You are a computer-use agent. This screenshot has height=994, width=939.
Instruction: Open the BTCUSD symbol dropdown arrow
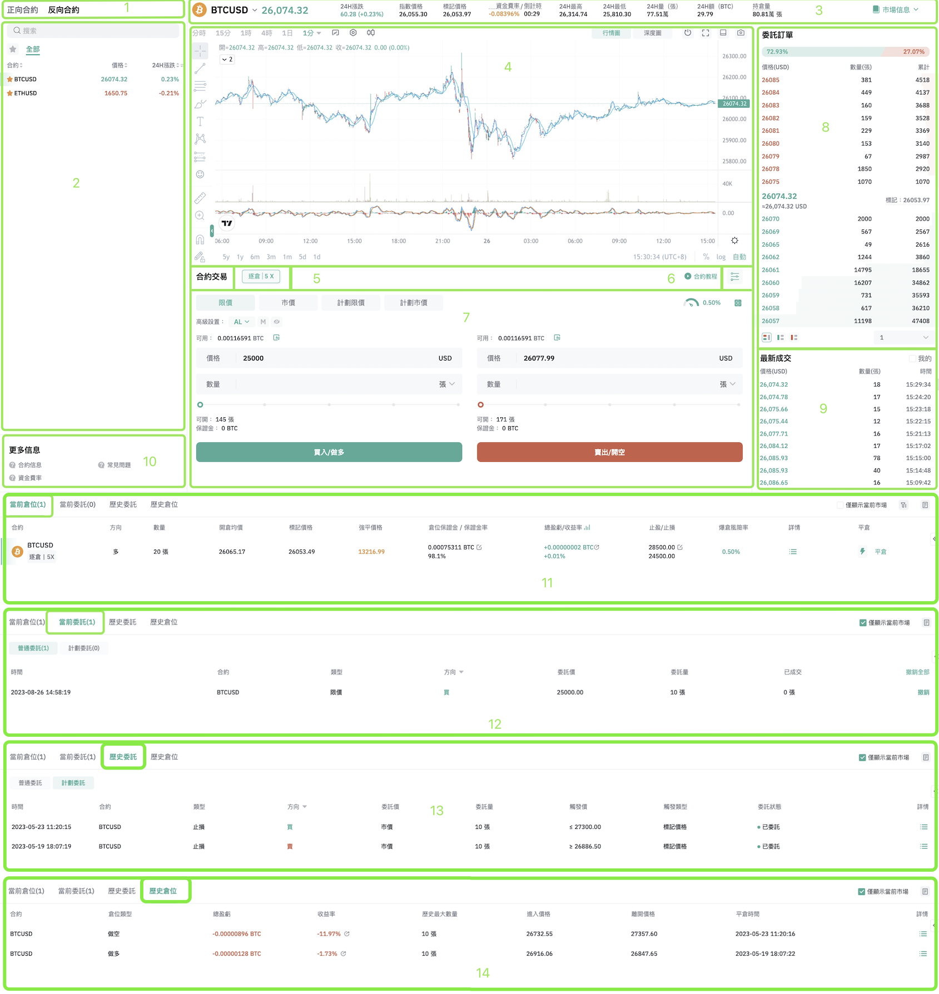click(x=255, y=10)
